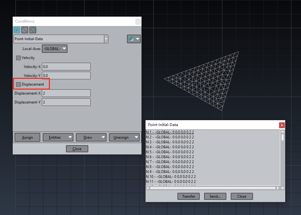This screenshot has height=215, width=301.
Task: Click the right scroll arrow in Point-Initial-Data list
Action: [278, 188]
